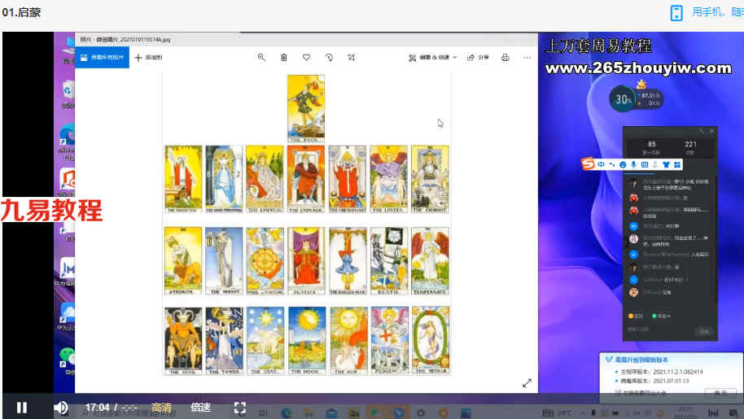The width and height of the screenshot is (744, 419).
Task: Click the blue See all photos button
Action: [102, 57]
